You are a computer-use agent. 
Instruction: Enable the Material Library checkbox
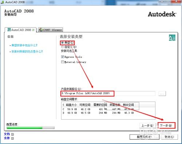(63, 62)
